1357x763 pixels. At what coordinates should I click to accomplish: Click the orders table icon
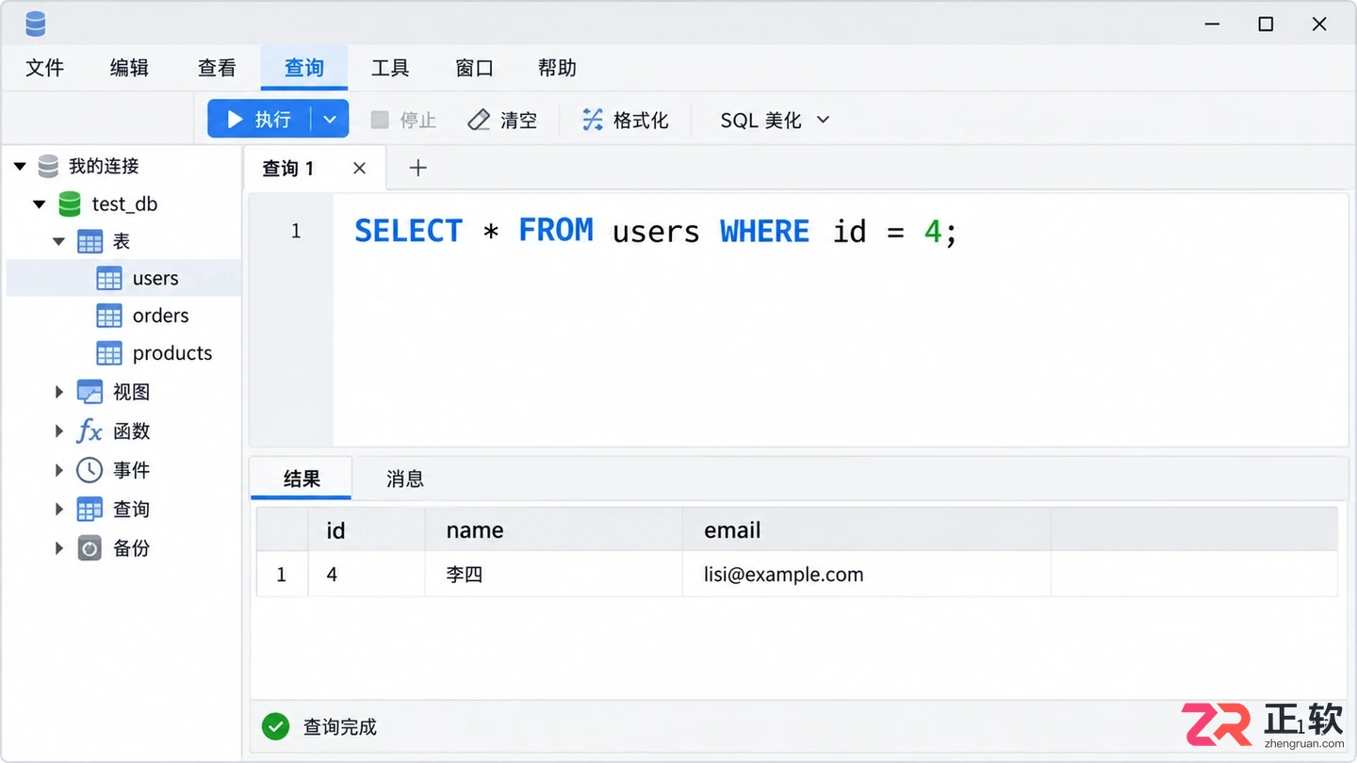click(109, 317)
